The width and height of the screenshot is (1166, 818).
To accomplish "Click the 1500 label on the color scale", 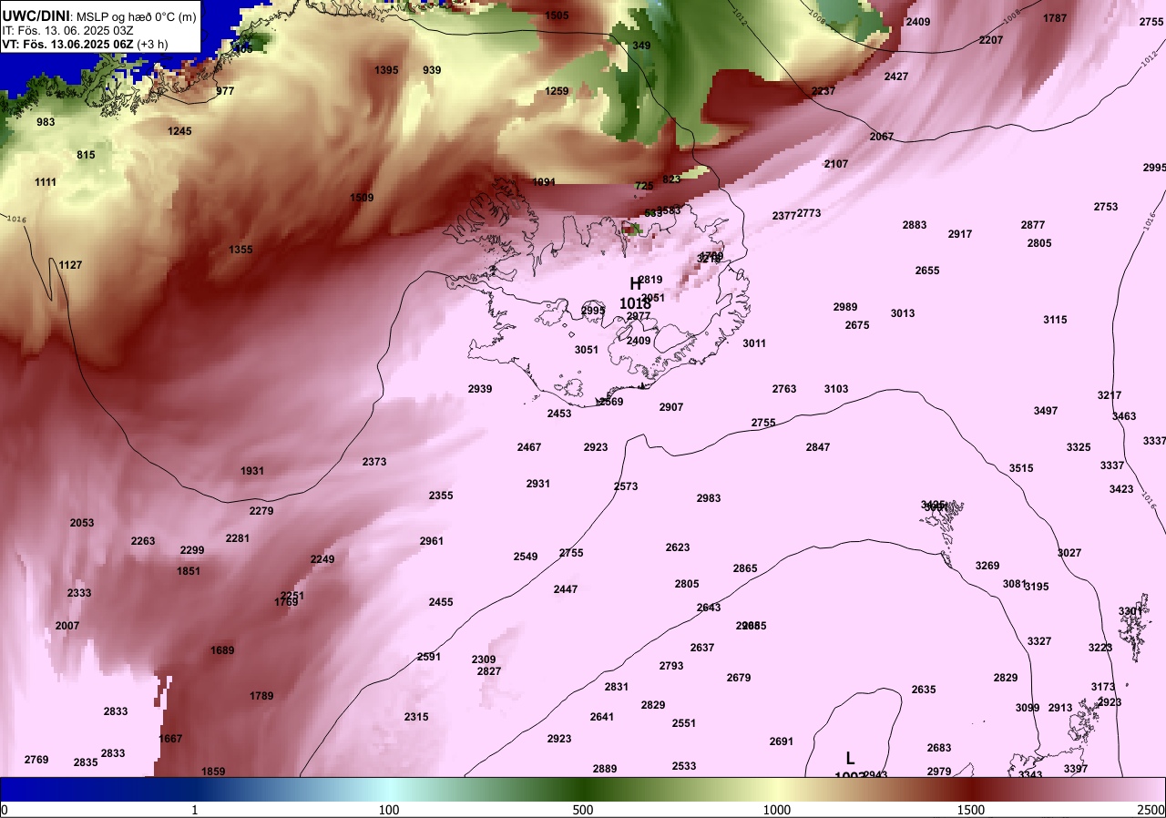I will [x=971, y=810].
